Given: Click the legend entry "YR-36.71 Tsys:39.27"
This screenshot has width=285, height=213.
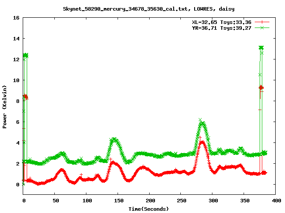Looking at the screenshot, I should pyautogui.click(x=222, y=28).
